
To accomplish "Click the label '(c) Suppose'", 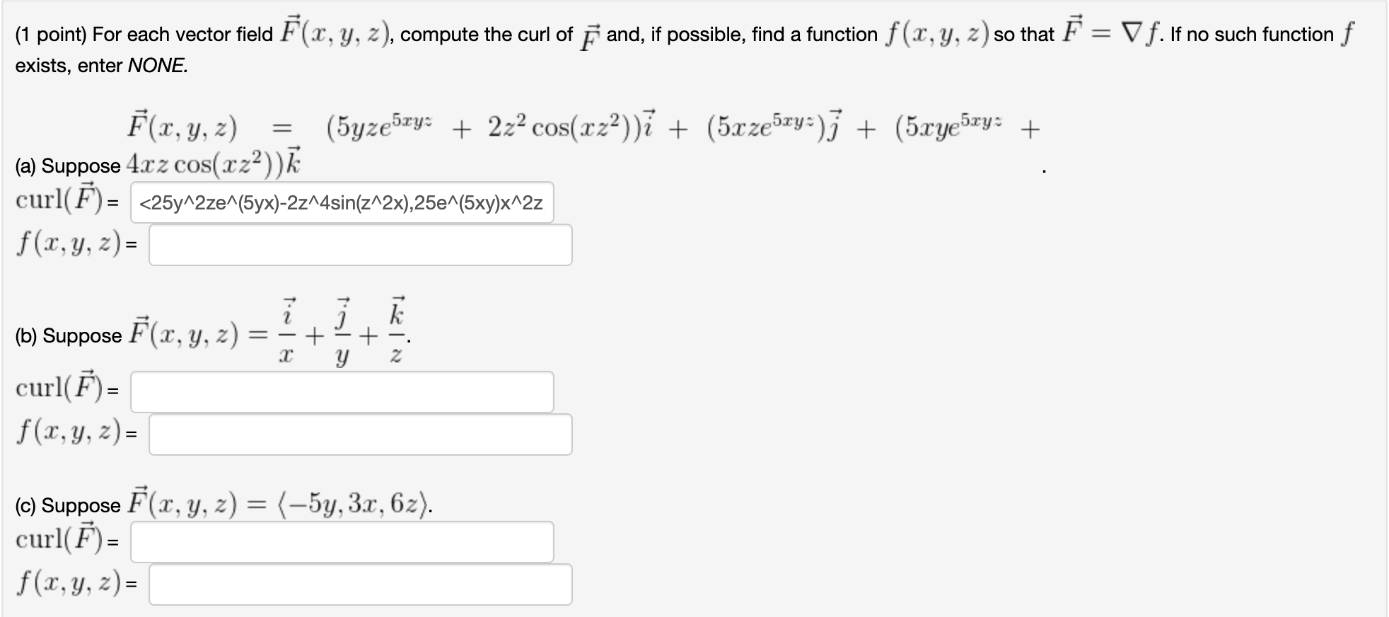I will click(x=67, y=505).
